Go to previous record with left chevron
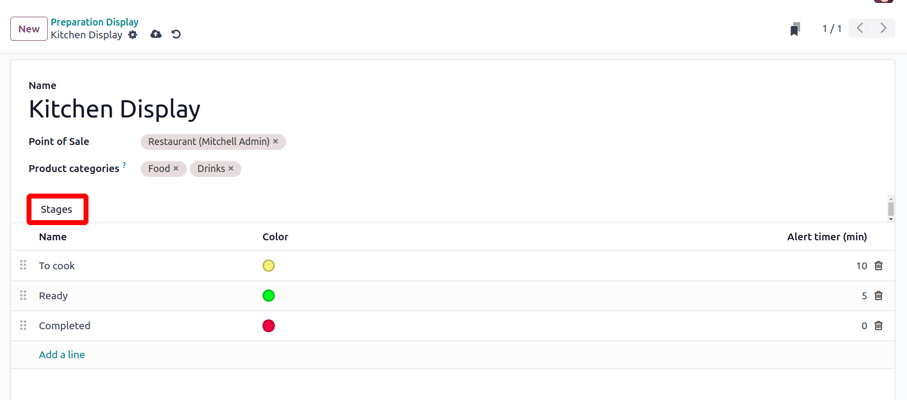This screenshot has width=907, height=400. pos(860,28)
